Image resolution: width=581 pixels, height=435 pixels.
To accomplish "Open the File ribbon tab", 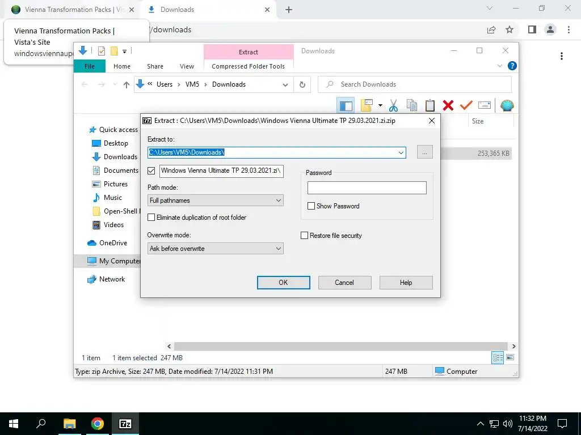I will point(90,66).
